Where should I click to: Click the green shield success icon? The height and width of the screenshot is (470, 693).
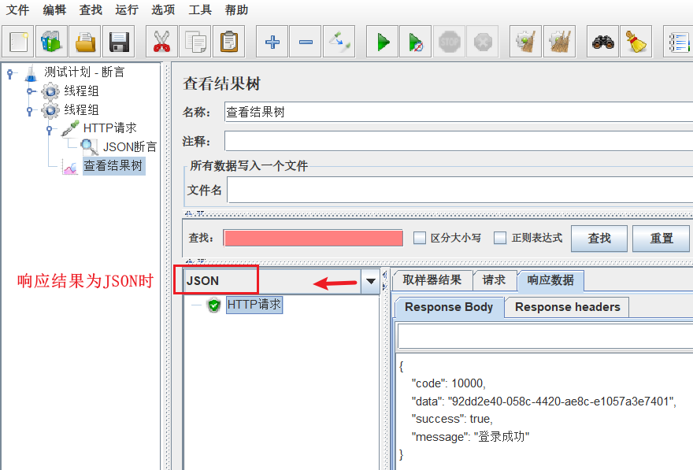point(214,305)
